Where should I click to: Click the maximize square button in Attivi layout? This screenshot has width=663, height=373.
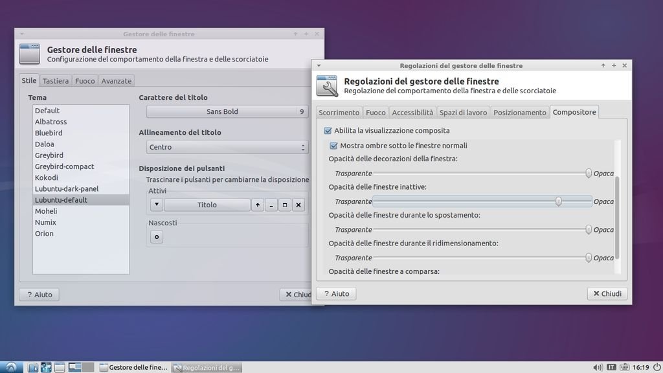pyautogui.click(x=285, y=205)
